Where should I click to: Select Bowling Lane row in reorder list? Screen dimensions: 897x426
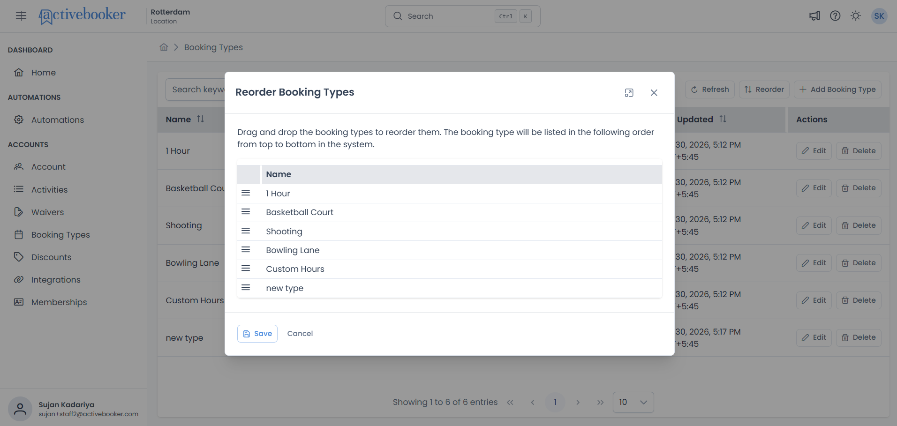point(450,250)
